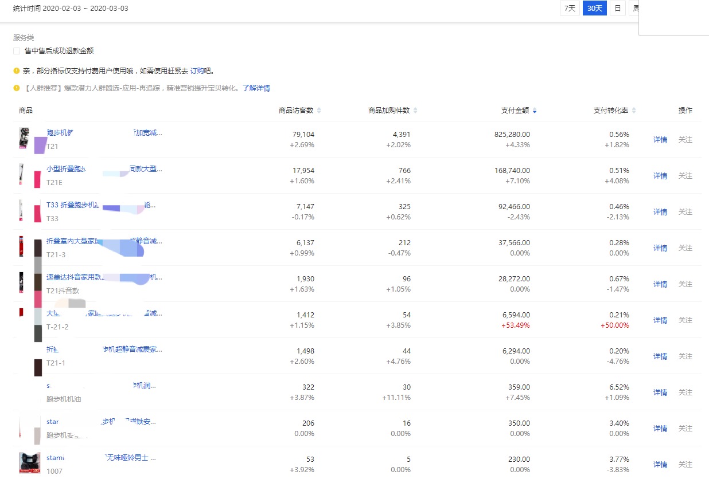Switch to 日 time range tab
Viewport: 709px width, 487px height.
click(x=617, y=8)
